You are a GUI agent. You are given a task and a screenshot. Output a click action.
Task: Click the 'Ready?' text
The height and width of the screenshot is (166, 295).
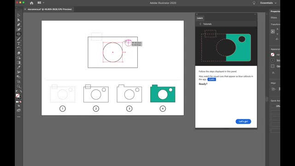click(x=203, y=84)
